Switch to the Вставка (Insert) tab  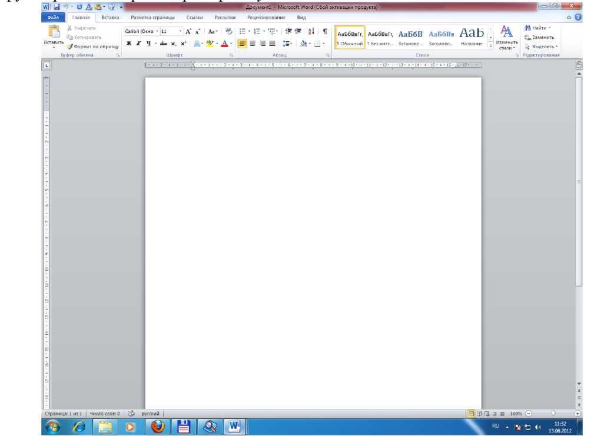[x=110, y=17]
